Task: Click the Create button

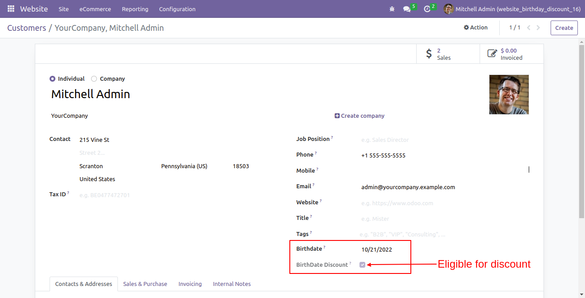Action: [x=564, y=28]
